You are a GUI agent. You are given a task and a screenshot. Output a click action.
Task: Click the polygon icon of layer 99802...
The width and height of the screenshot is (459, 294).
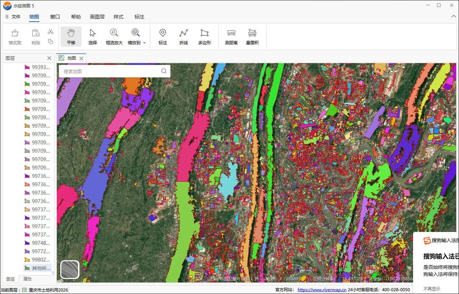(27, 260)
